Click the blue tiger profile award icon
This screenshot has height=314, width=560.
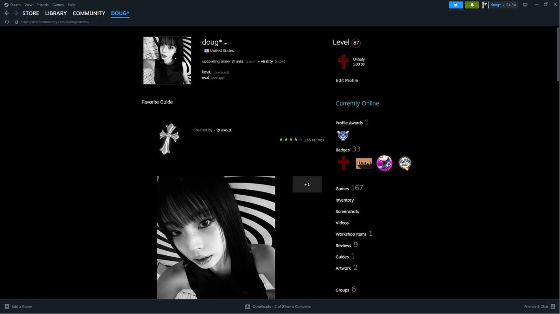343,136
